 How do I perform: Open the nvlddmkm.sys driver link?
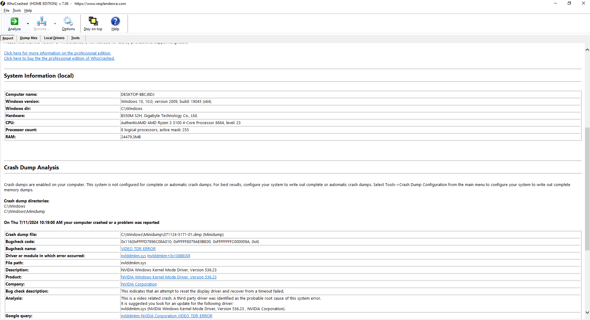coord(133,256)
